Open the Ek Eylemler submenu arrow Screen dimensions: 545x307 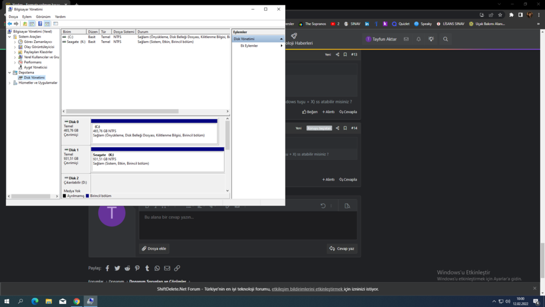pyautogui.click(x=282, y=46)
